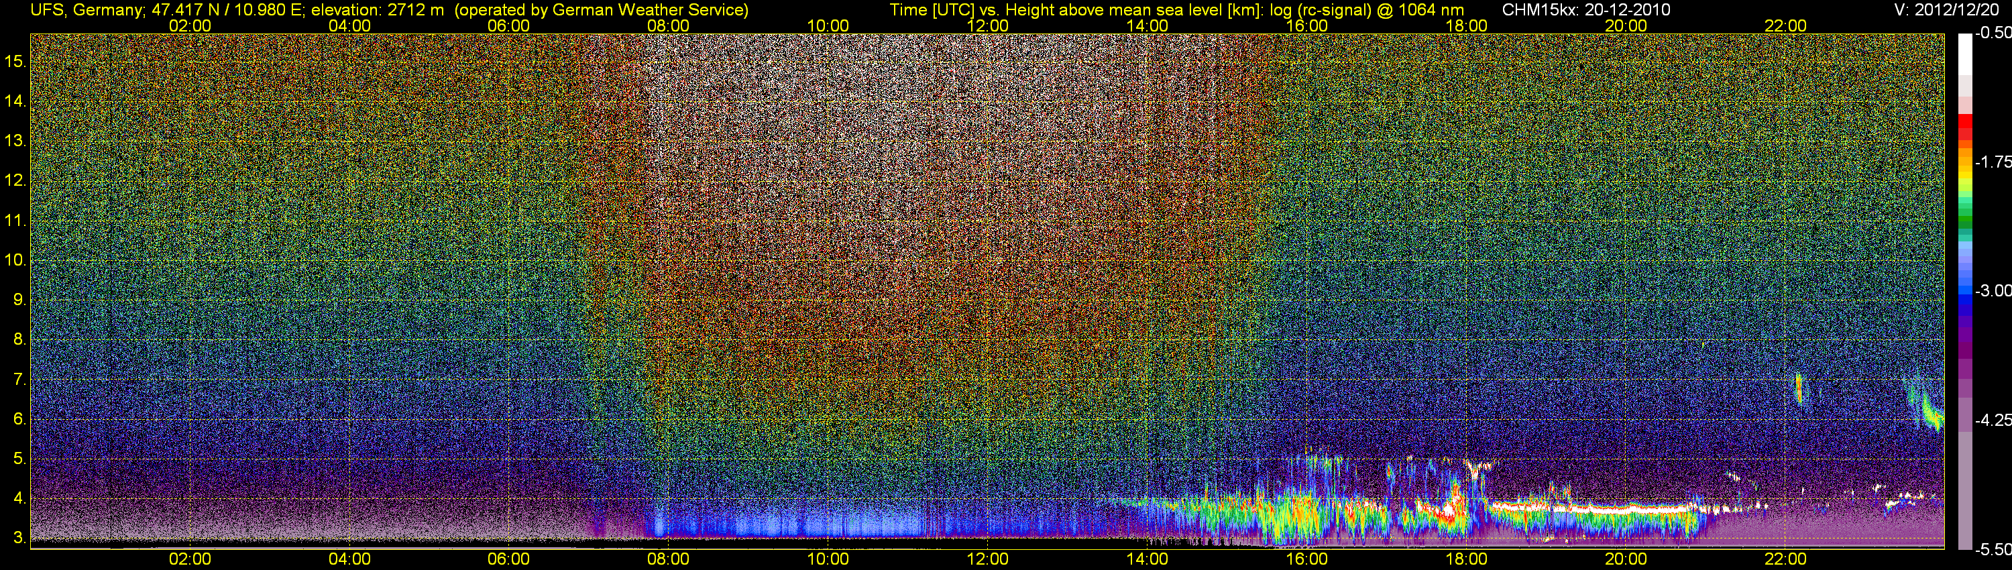
Task: Click the '13.' height axis label
Action: (x=15, y=141)
